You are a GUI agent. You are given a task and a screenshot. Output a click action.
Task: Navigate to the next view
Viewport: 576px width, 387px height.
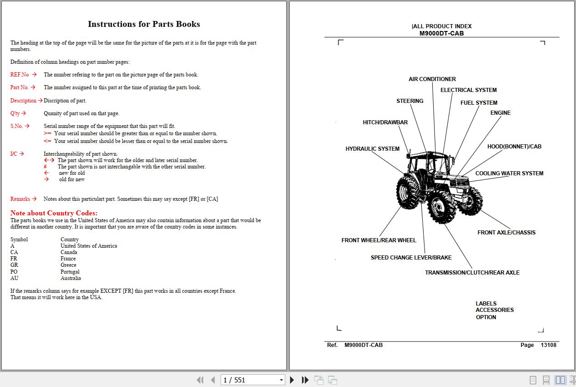(x=332, y=379)
